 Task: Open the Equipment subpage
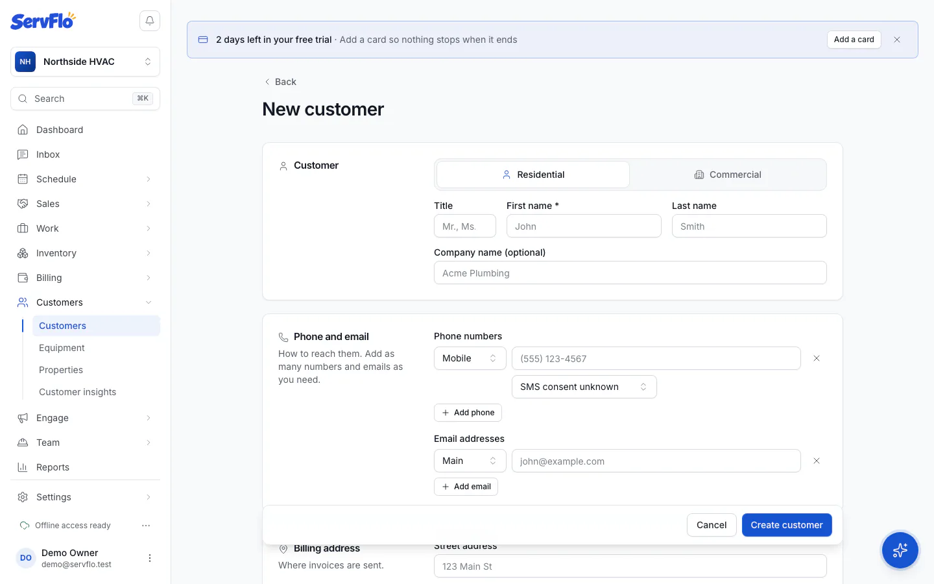96,348
